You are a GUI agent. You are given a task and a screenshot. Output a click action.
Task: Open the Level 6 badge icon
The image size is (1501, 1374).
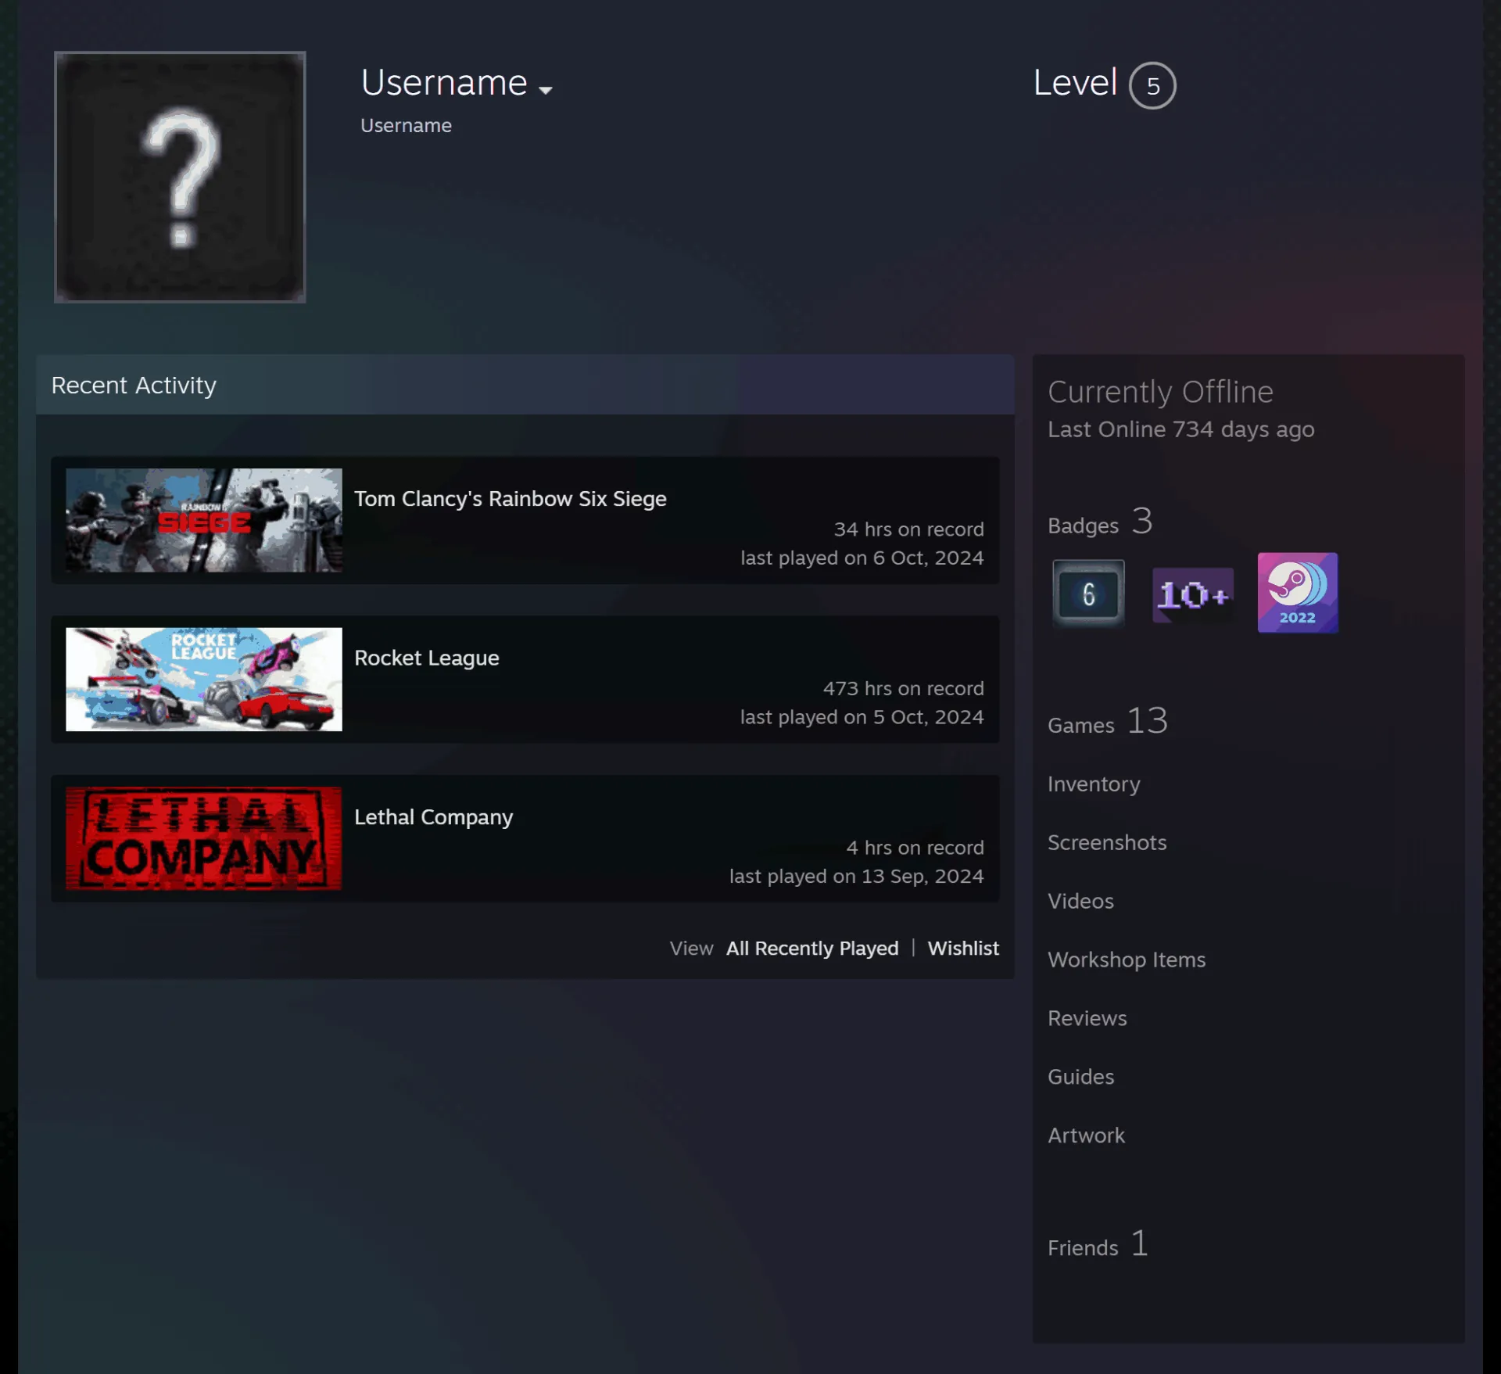point(1088,593)
